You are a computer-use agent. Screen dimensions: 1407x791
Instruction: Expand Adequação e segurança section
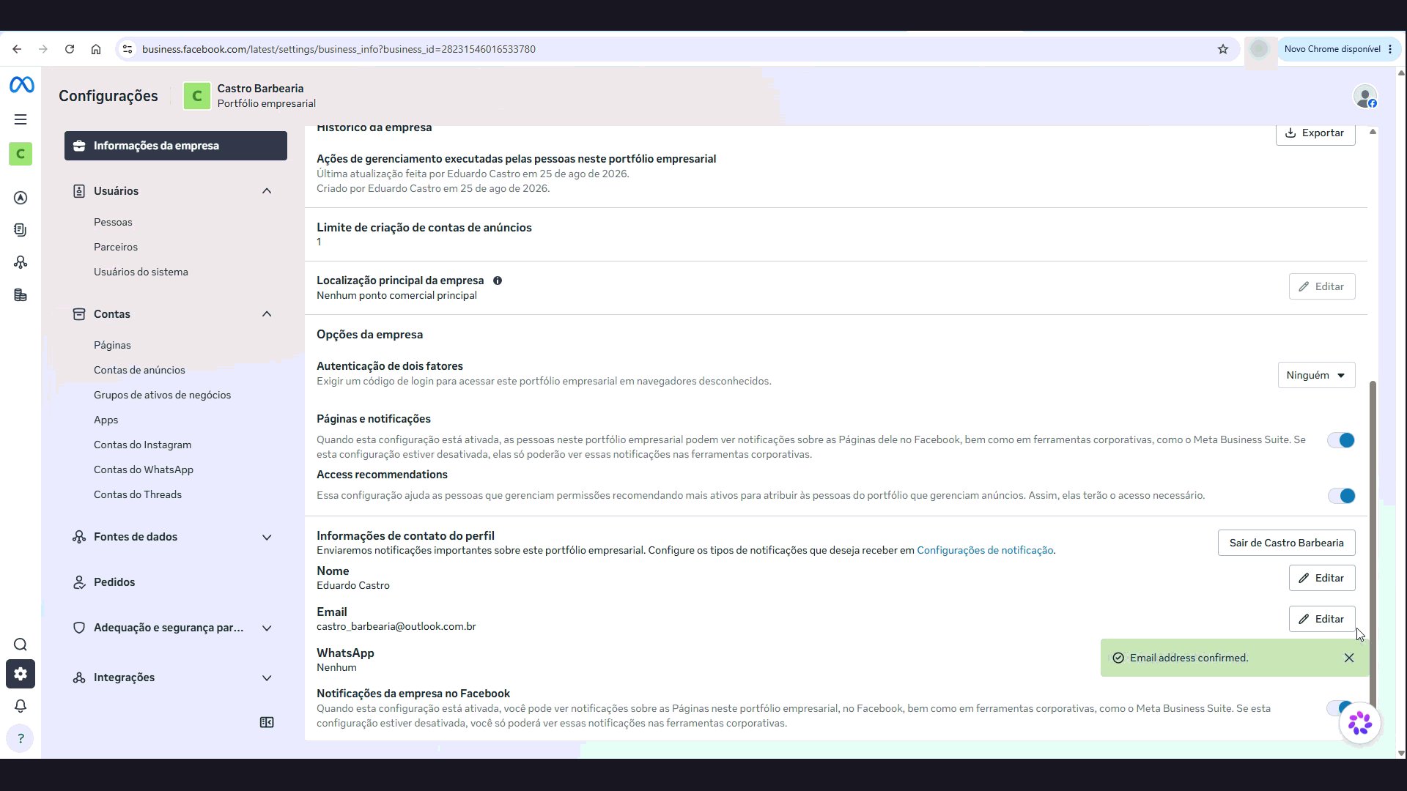(x=267, y=628)
